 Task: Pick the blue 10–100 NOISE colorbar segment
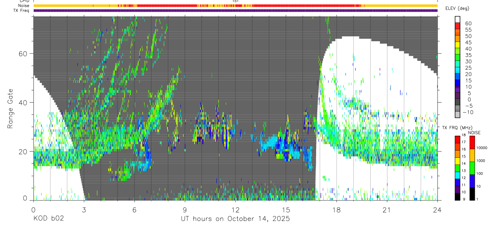(472, 181)
